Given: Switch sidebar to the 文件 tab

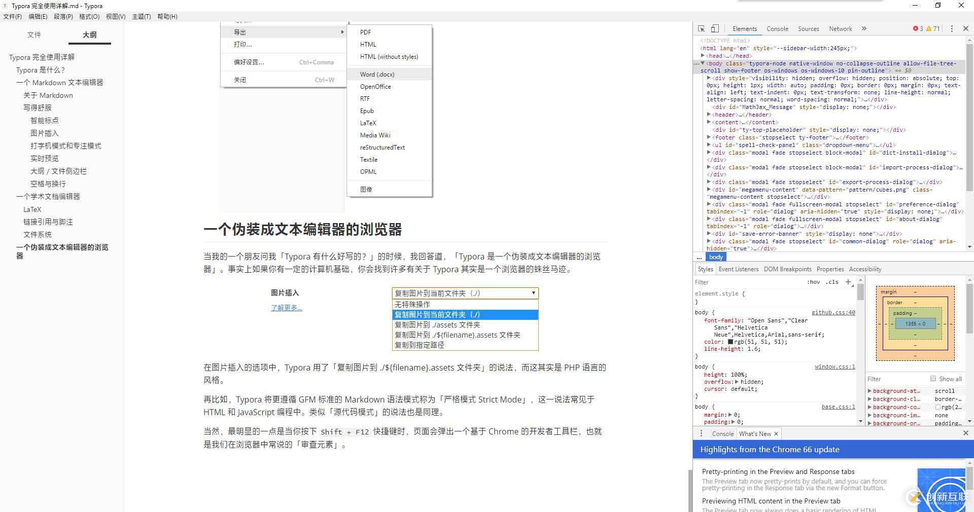Looking at the screenshot, I should tap(34, 35).
